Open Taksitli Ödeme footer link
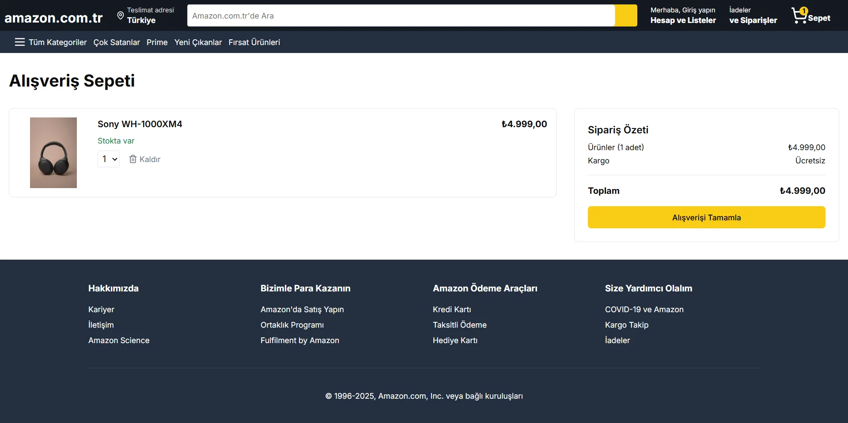This screenshot has width=848, height=423. click(460, 325)
